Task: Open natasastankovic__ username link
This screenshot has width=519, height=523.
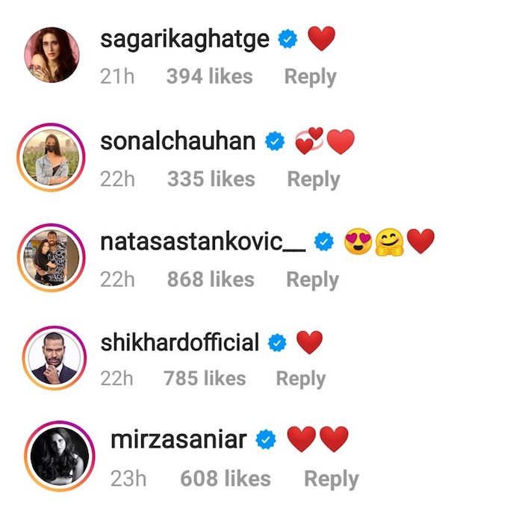Action: [202, 241]
